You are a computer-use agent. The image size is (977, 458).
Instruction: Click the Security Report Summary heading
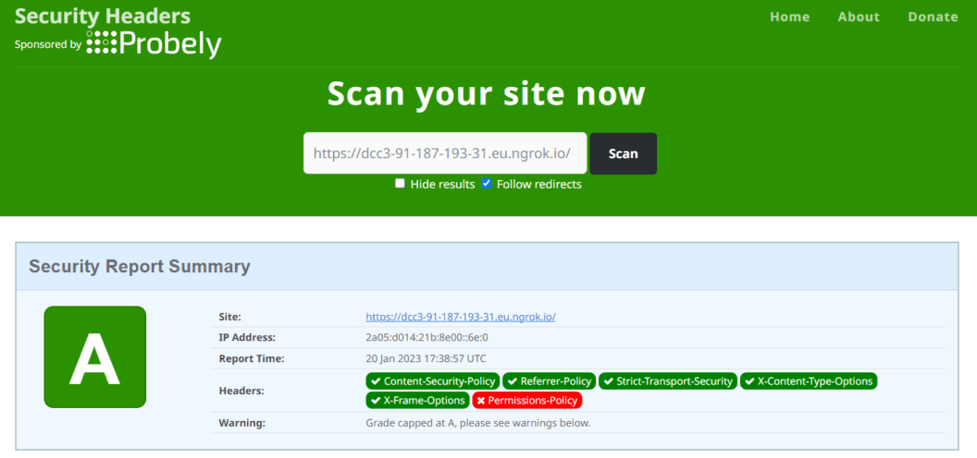coord(140,266)
